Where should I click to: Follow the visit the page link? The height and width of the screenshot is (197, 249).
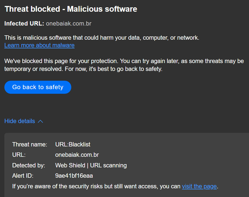coord(199,186)
